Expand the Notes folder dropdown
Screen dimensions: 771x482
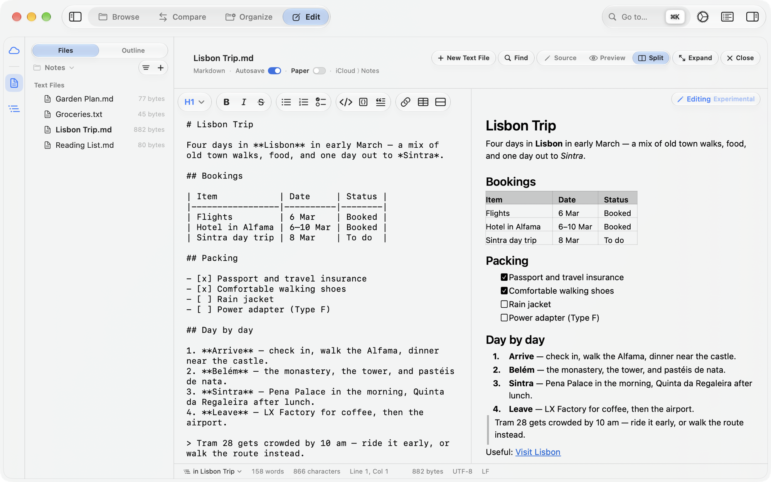tap(54, 68)
